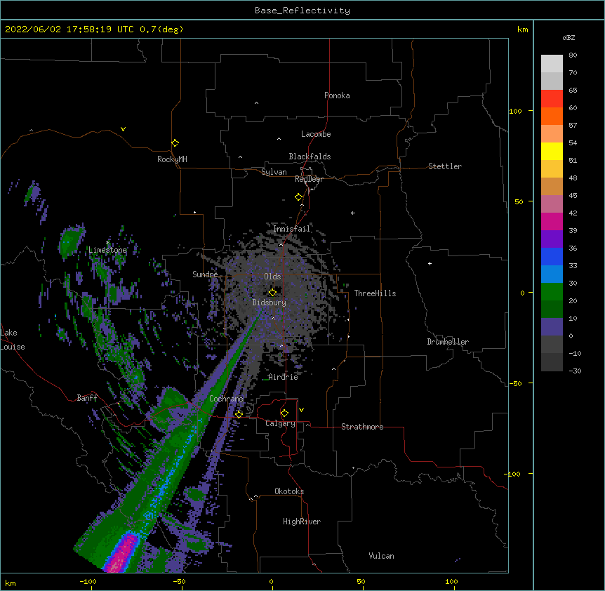This screenshot has width=605, height=591.
Task: Click the Cochrane town label
Action: 226,399
